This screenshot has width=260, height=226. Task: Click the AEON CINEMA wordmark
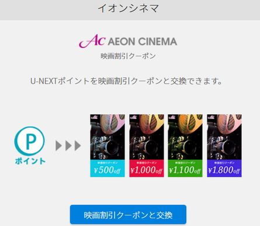tap(143, 42)
